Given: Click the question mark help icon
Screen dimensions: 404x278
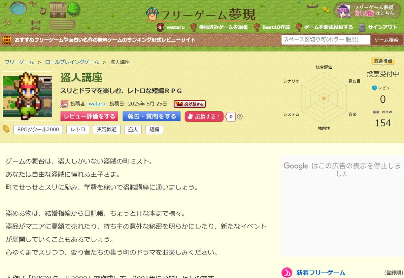Looking at the screenshot, I should (240, 117).
